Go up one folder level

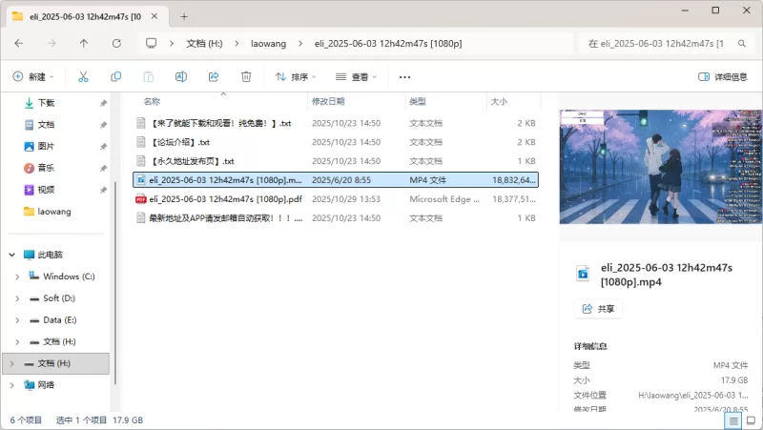pyautogui.click(x=84, y=43)
